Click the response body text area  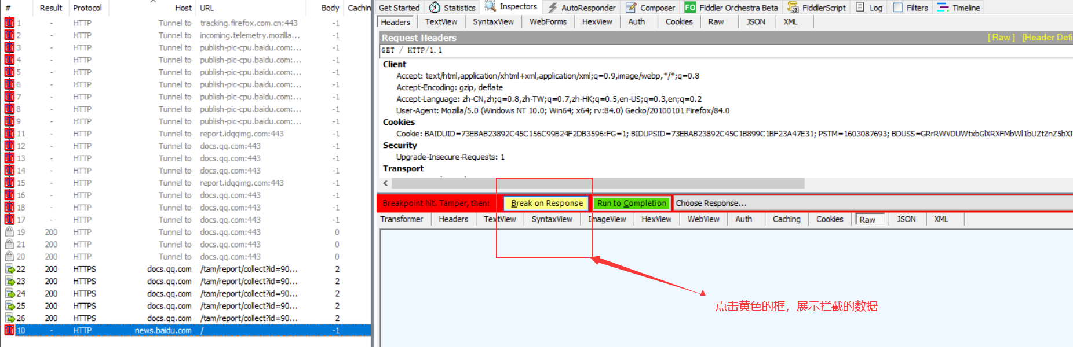point(727,288)
